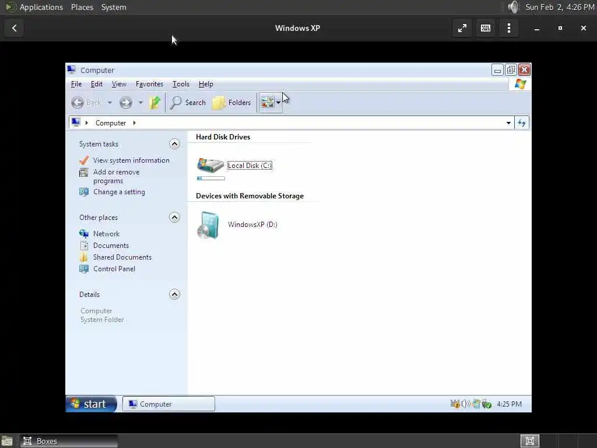Toggle Boxes fullscreen icon
The width and height of the screenshot is (597, 448).
pos(462,28)
